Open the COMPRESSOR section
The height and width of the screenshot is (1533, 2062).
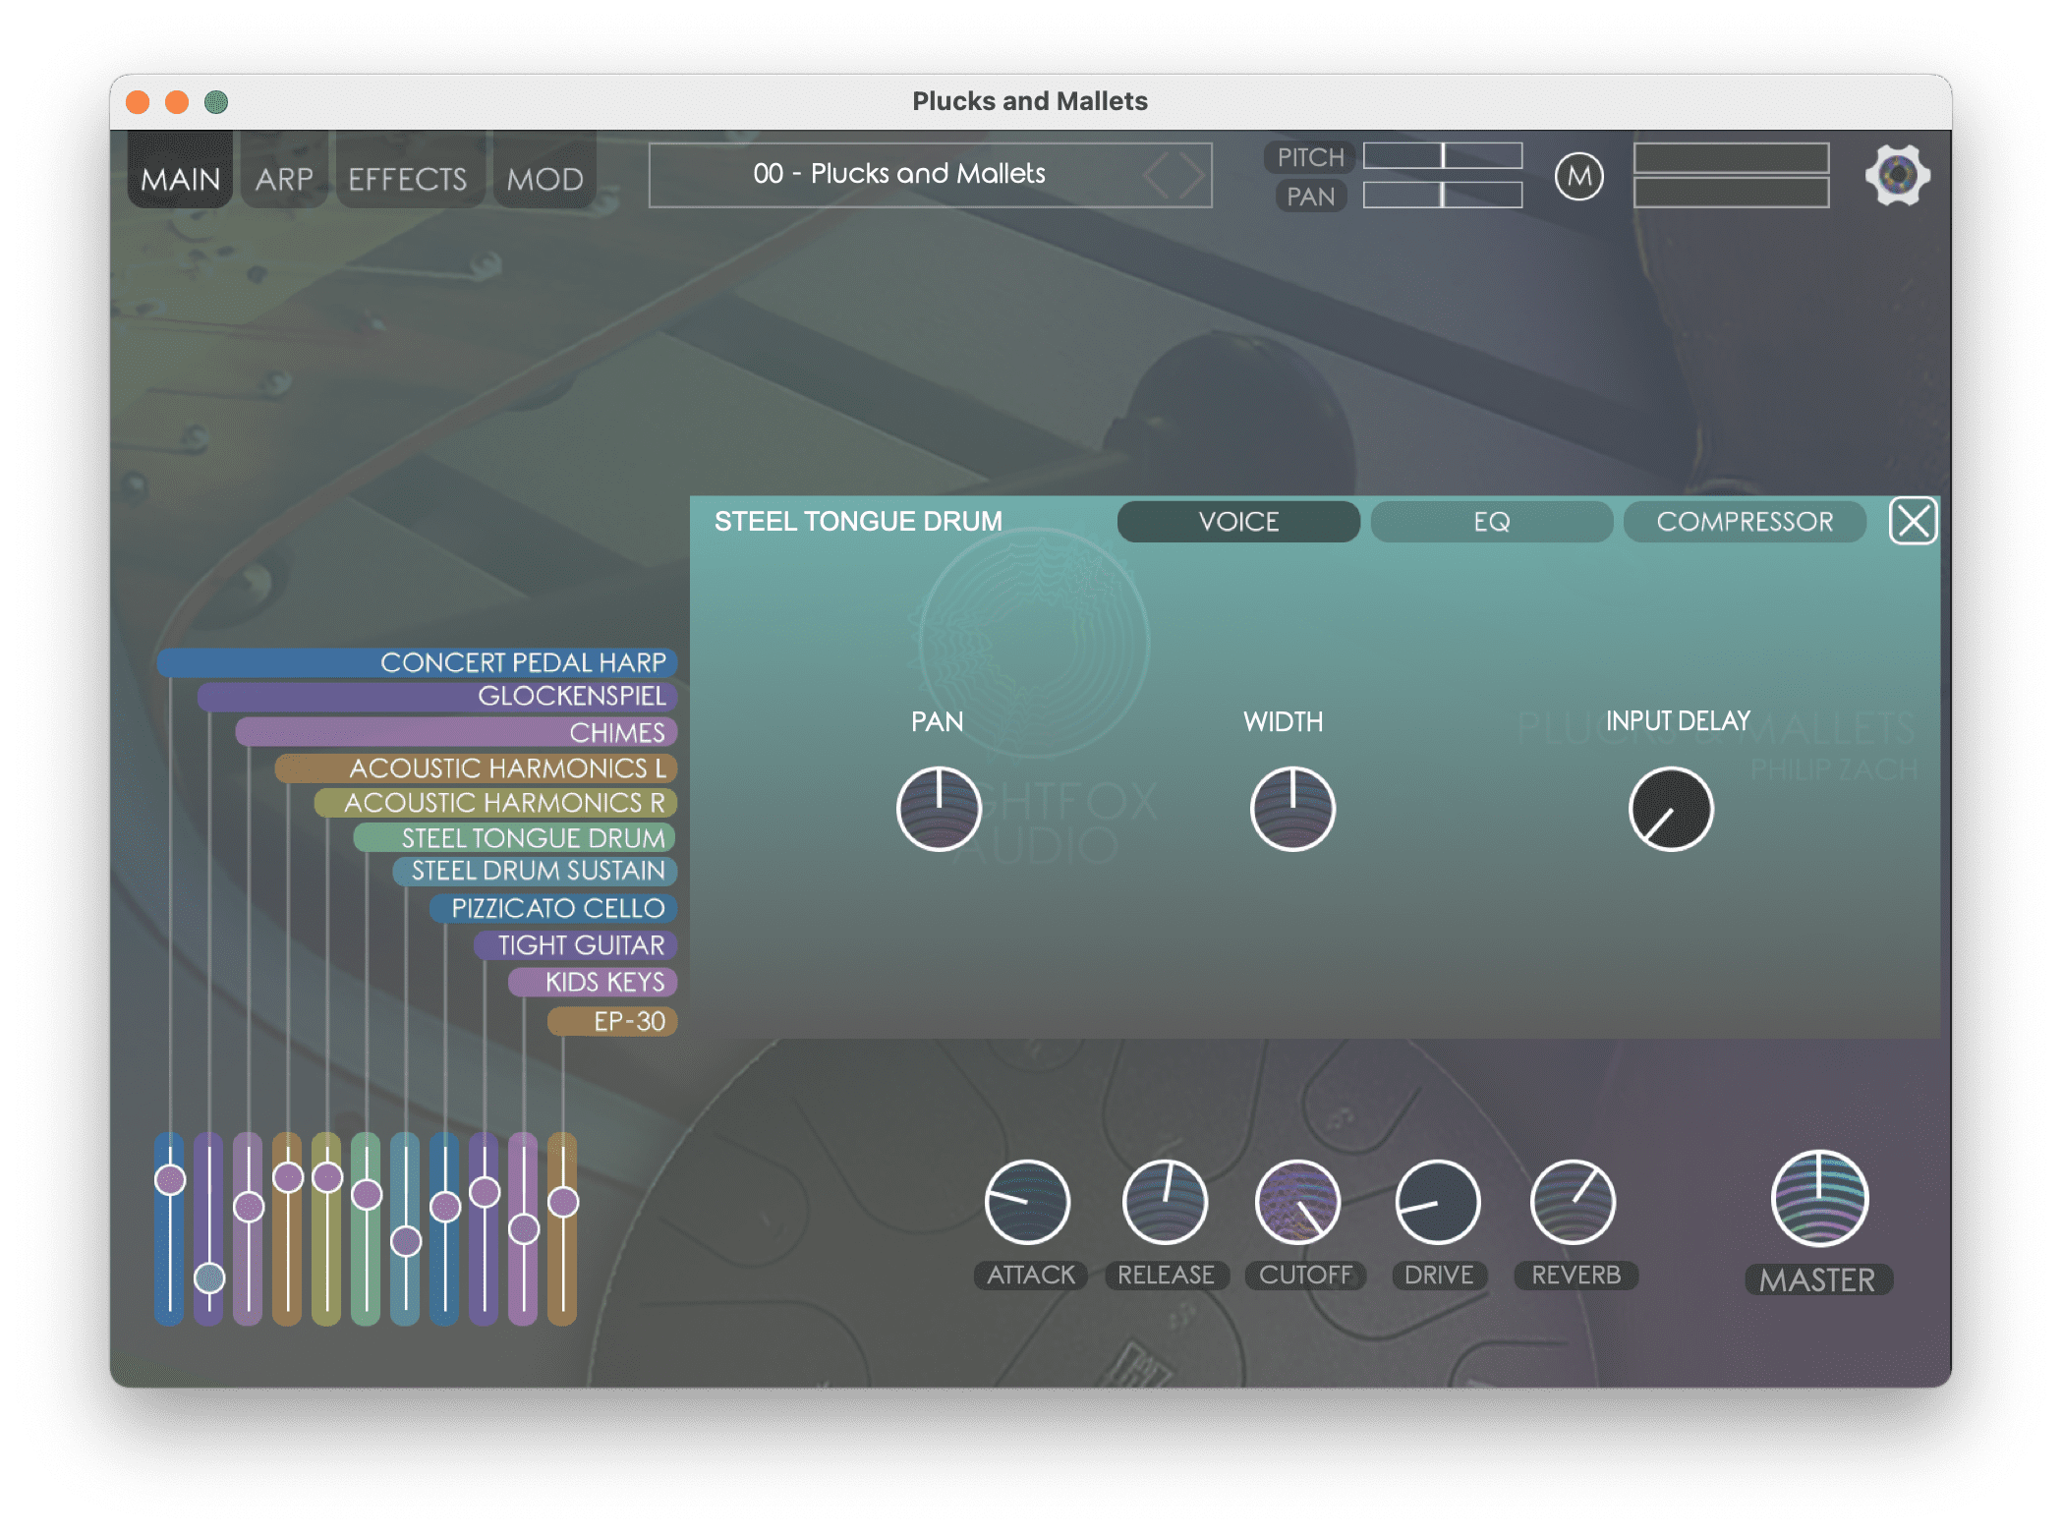[x=1744, y=522]
